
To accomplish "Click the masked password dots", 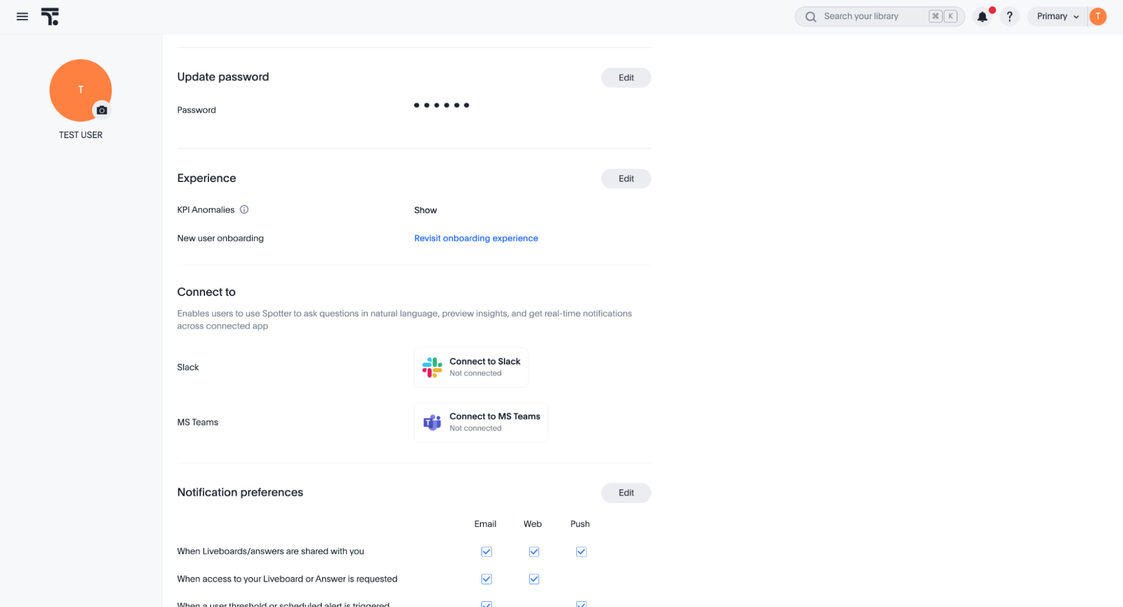I will (x=442, y=105).
